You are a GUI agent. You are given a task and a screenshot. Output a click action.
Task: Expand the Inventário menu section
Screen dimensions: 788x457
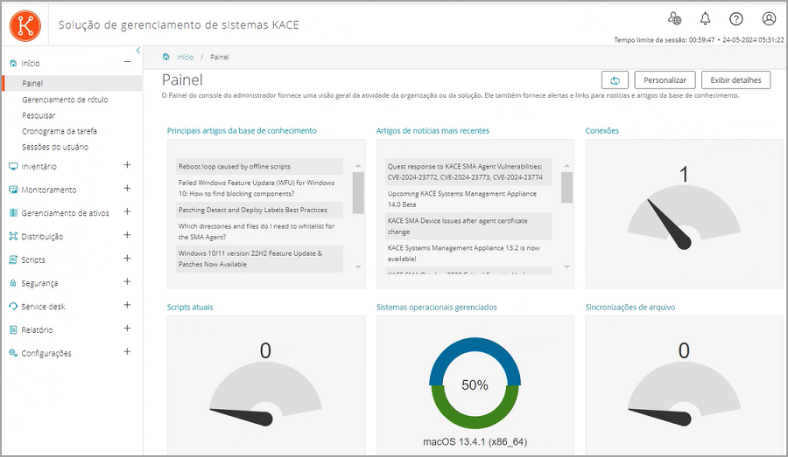tap(127, 165)
